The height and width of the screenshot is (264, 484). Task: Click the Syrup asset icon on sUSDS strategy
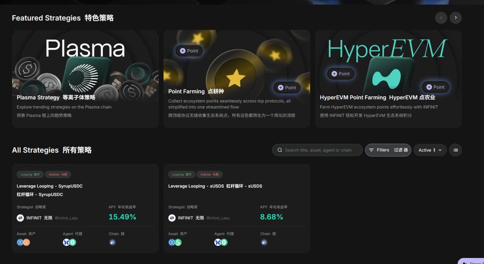[x=179, y=242]
